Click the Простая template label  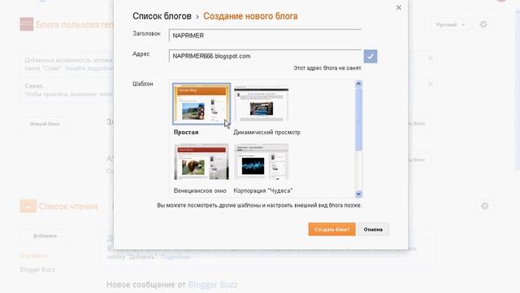tap(186, 132)
